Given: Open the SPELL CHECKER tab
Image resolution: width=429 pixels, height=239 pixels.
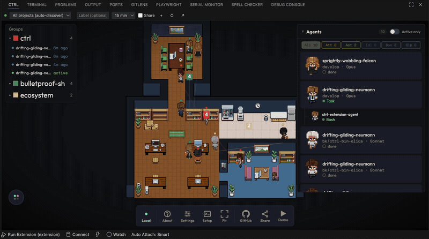Looking at the screenshot, I should [x=247, y=5].
